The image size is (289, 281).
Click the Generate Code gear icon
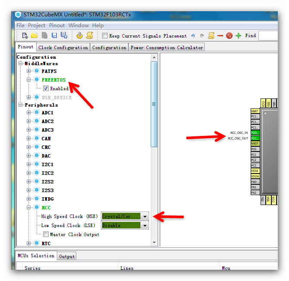click(x=79, y=35)
